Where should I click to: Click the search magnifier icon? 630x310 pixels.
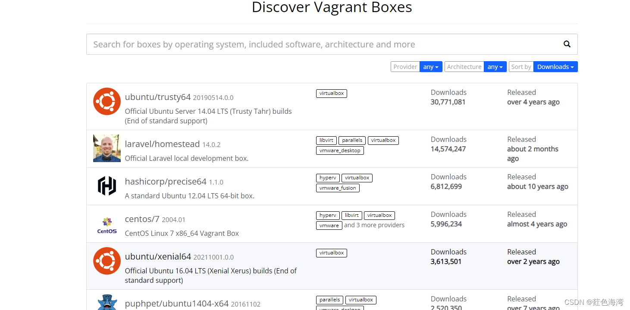point(567,44)
